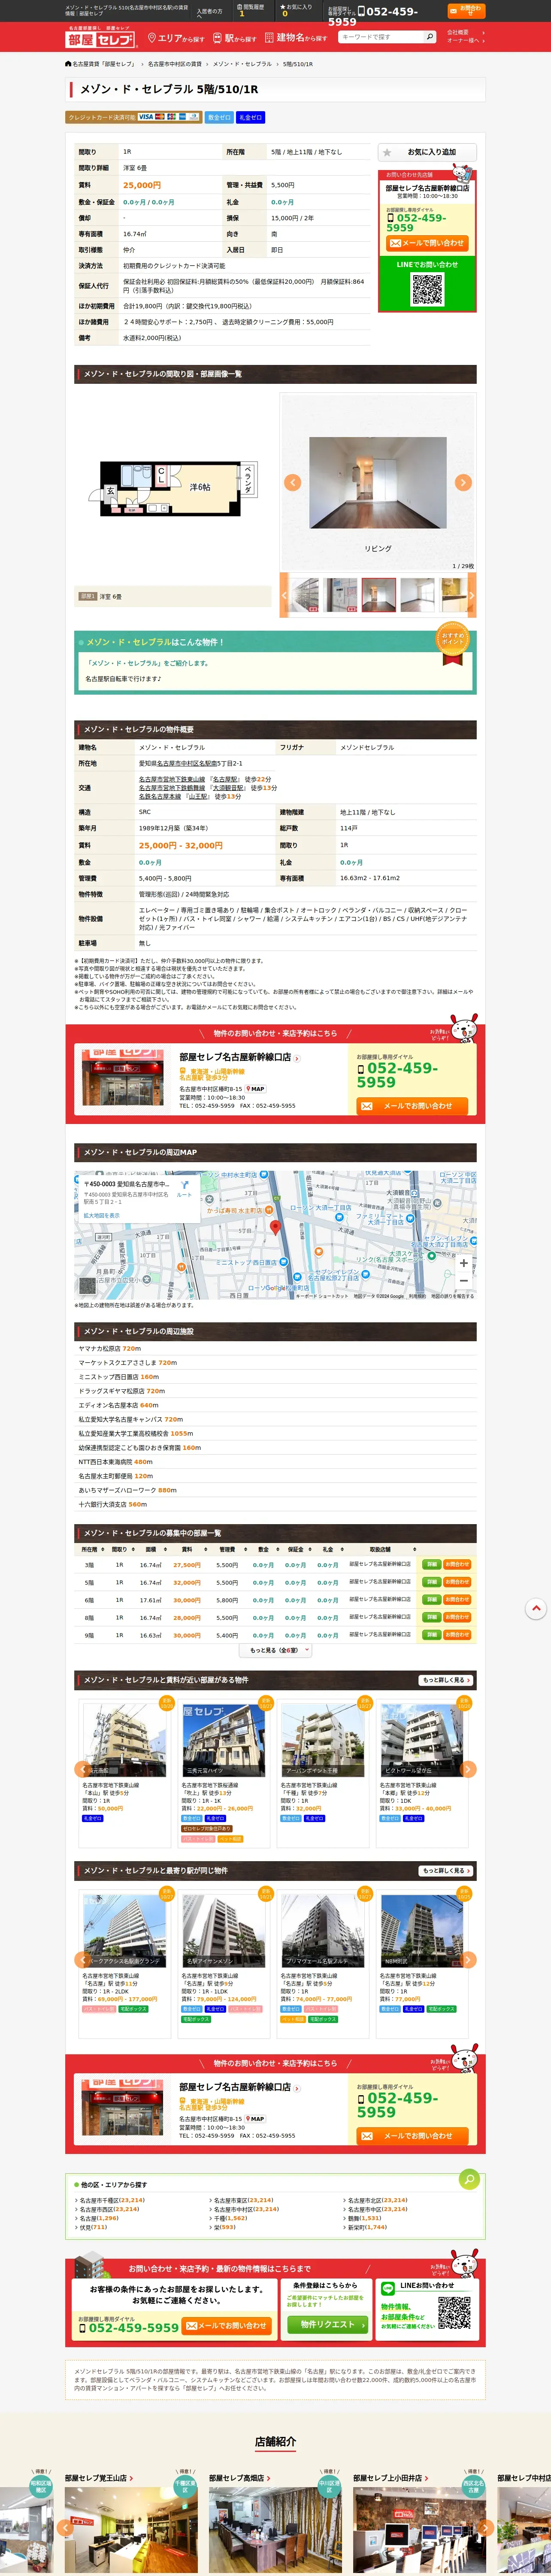Click the red location pin on map
This screenshot has height=2576, width=551.
276,1227
